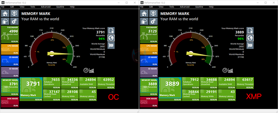Viewport: 278px width, 113px height.
Task: Click cloud upload icon in right window
Action: [x=144, y=21]
